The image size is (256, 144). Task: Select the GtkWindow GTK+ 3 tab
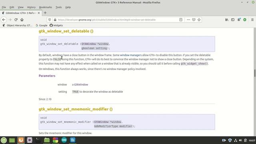[21, 13]
